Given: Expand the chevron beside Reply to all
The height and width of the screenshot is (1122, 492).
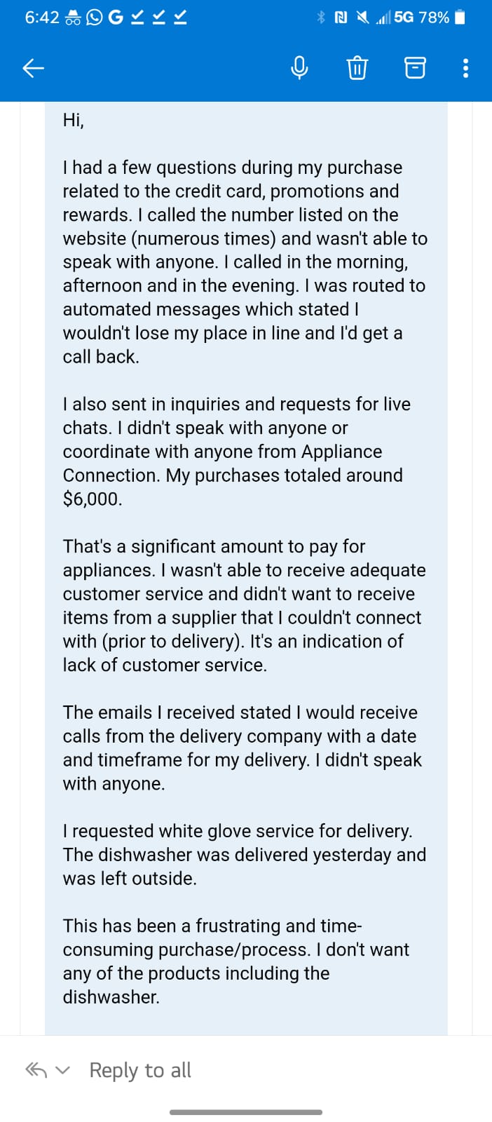Looking at the screenshot, I should tap(63, 1071).
